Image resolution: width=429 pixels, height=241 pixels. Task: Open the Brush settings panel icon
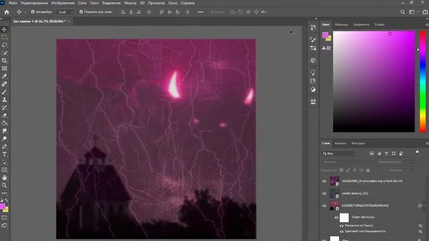pos(313,40)
